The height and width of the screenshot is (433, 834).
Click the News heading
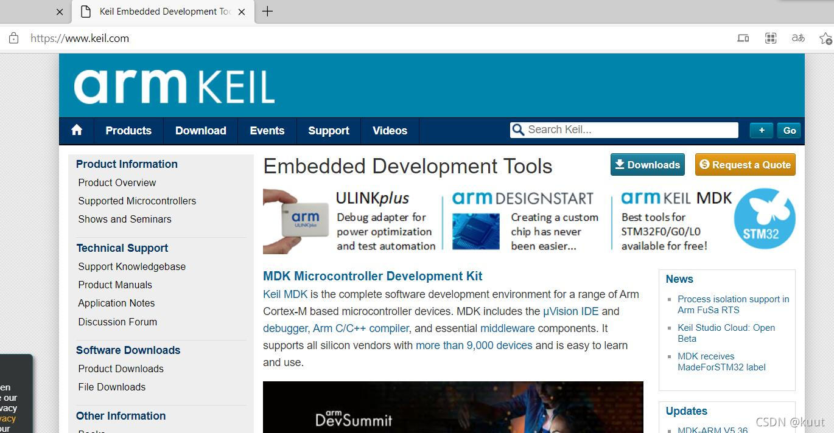point(679,279)
